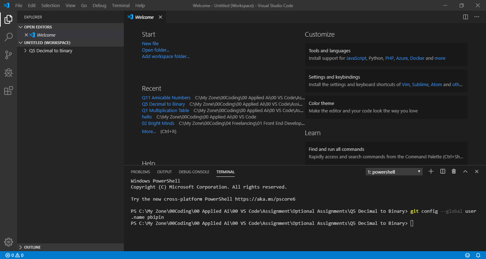486x259 pixels.
Task: Kill the terminal using the trash icon
Action: click(x=454, y=171)
